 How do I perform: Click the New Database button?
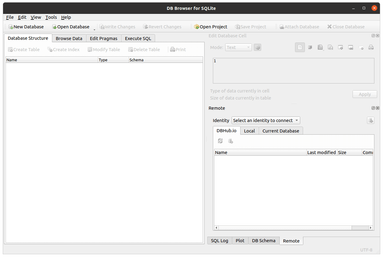pyautogui.click(x=26, y=27)
